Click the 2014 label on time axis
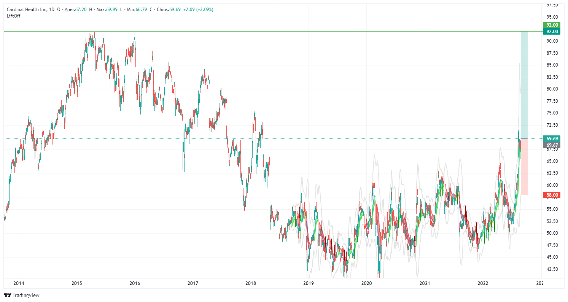 pos(19,283)
